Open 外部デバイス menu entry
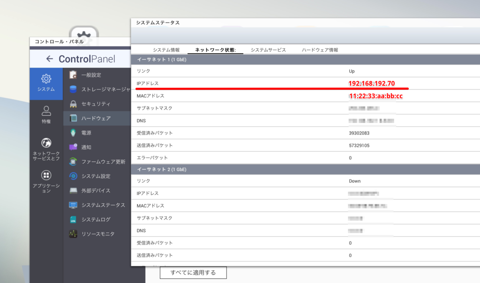The height and width of the screenshot is (283, 480). (x=97, y=191)
